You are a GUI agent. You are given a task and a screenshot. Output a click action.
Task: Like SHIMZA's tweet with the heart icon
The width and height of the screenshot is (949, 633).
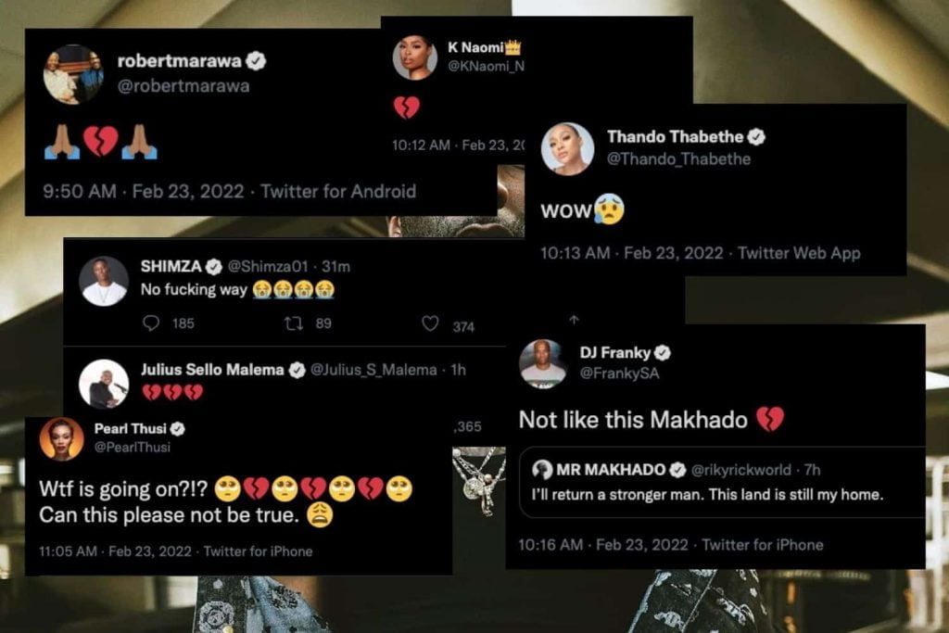click(x=430, y=323)
